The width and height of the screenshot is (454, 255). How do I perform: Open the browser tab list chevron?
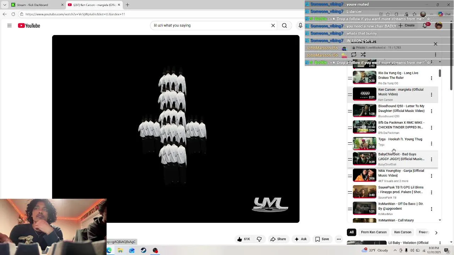click(5, 5)
